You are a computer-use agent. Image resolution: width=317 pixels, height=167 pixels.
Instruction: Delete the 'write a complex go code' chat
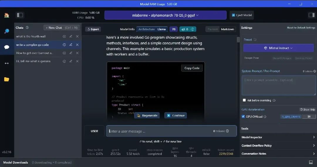77,45
